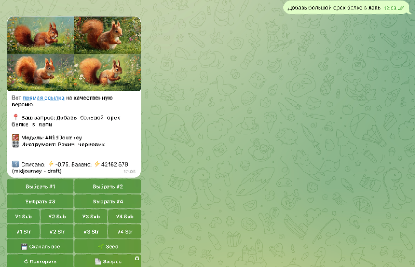415x267 pixels.
Task: Select the Выбрать #2 button
Action: point(108,187)
